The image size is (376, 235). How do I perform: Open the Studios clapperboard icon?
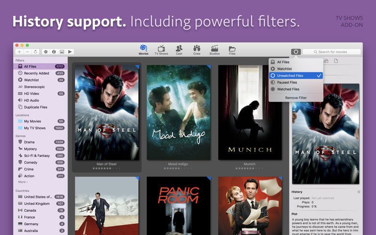tap(214, 50)
